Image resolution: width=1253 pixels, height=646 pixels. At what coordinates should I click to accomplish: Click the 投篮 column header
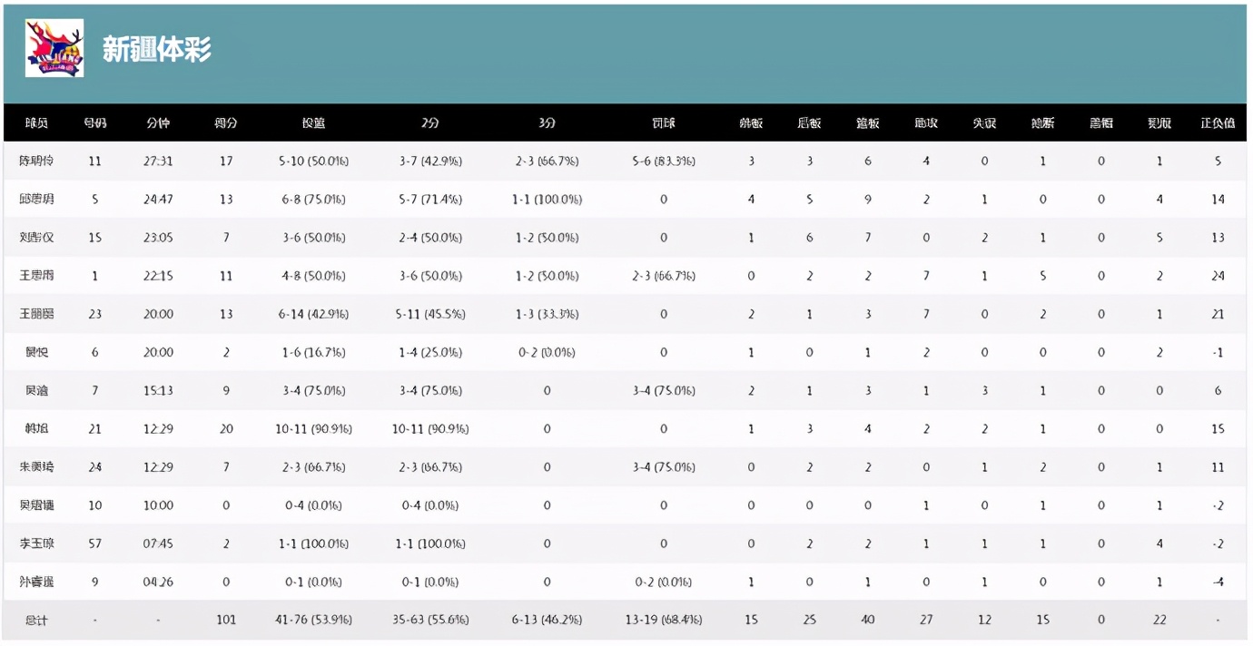coord(313,123)
